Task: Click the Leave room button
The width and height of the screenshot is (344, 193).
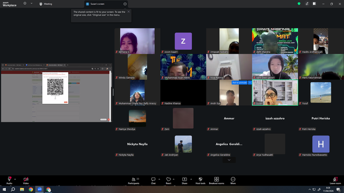Action: point(335,181)
